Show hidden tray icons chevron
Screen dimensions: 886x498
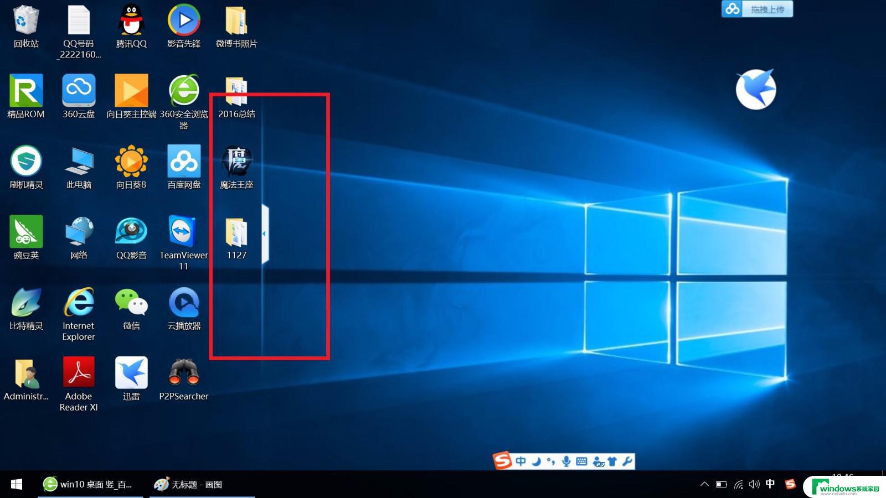[704, 484]
